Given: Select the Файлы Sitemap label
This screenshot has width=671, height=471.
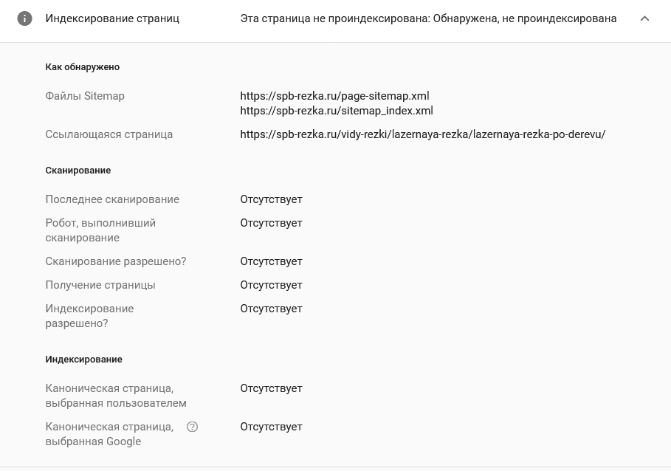Looking at the screenshot, I should (x=85, y=96).
